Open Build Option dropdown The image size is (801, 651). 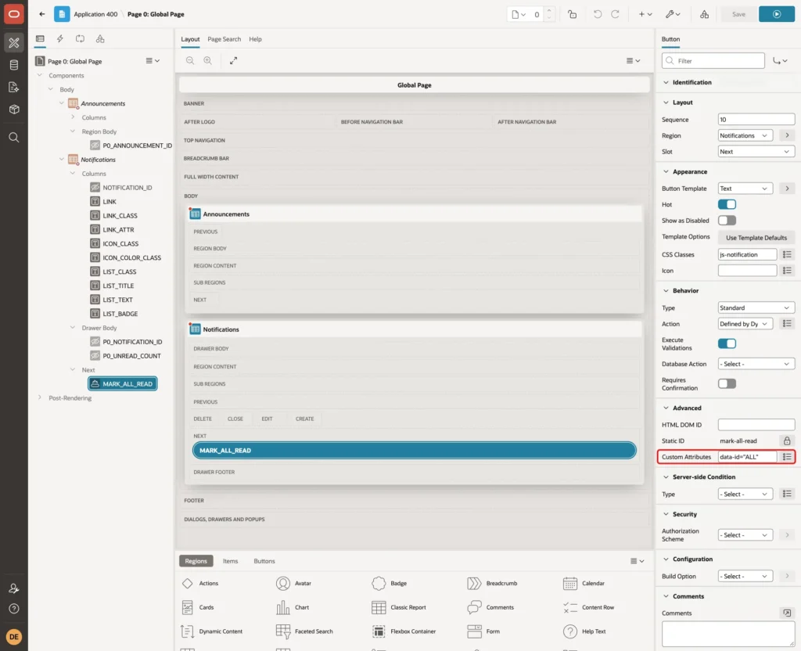[745, 576]
